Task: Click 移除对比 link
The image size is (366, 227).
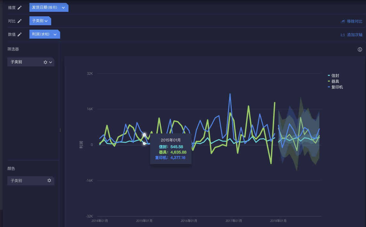Action: [x=354, y=21]
